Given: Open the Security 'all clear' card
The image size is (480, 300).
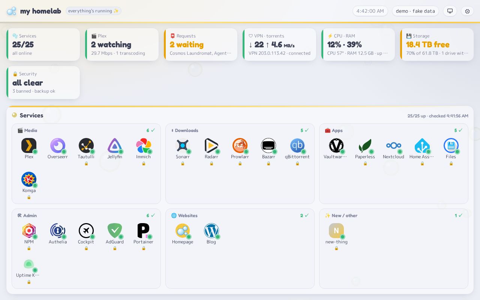Looking at the screenshot, I should point(43,82).
